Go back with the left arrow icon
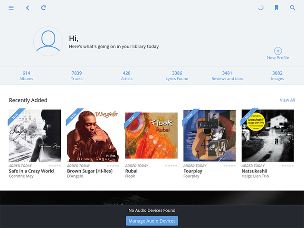This screenshot has width=304, height=228. (x=28, y=8)
